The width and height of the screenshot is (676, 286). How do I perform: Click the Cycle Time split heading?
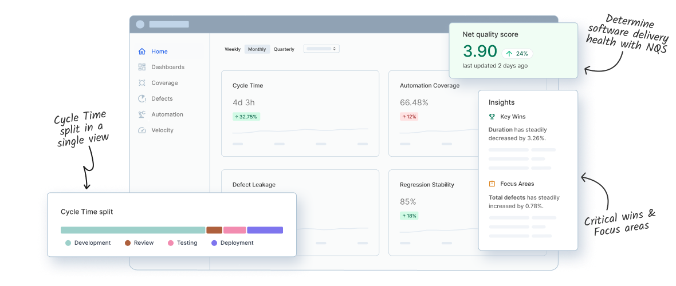87,212
